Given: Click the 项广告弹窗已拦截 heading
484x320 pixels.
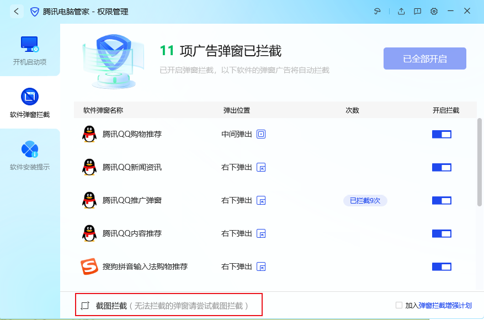Looking at the screenshot, I should [x=231, y=51].
